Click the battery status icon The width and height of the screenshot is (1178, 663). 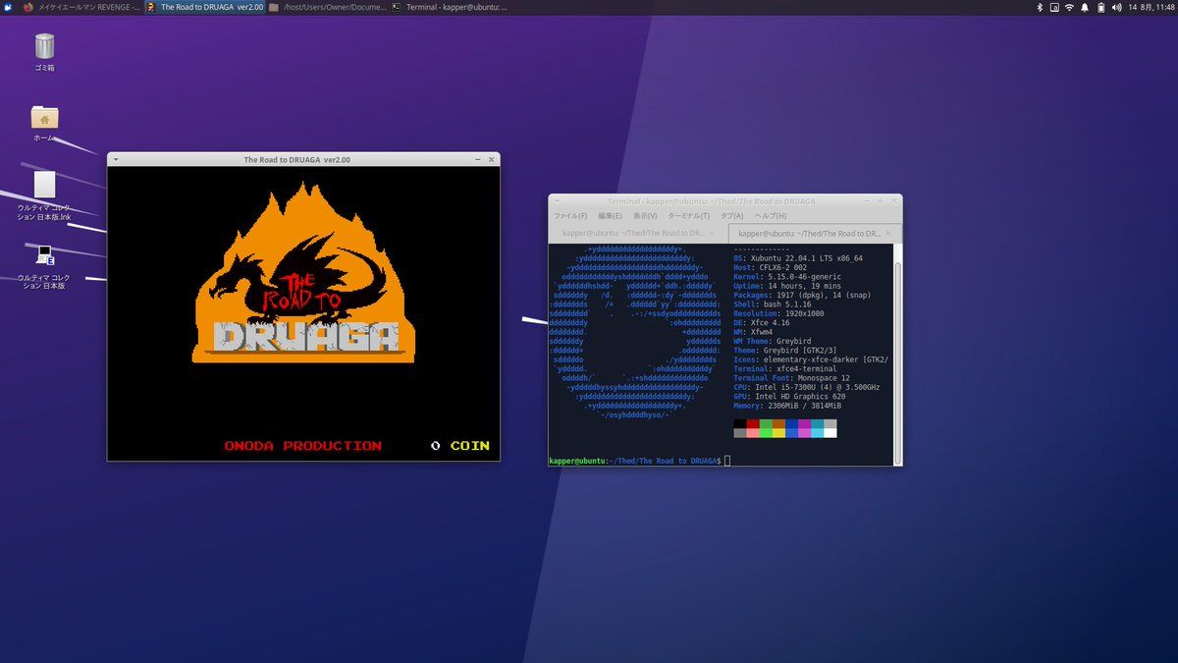1100,7
